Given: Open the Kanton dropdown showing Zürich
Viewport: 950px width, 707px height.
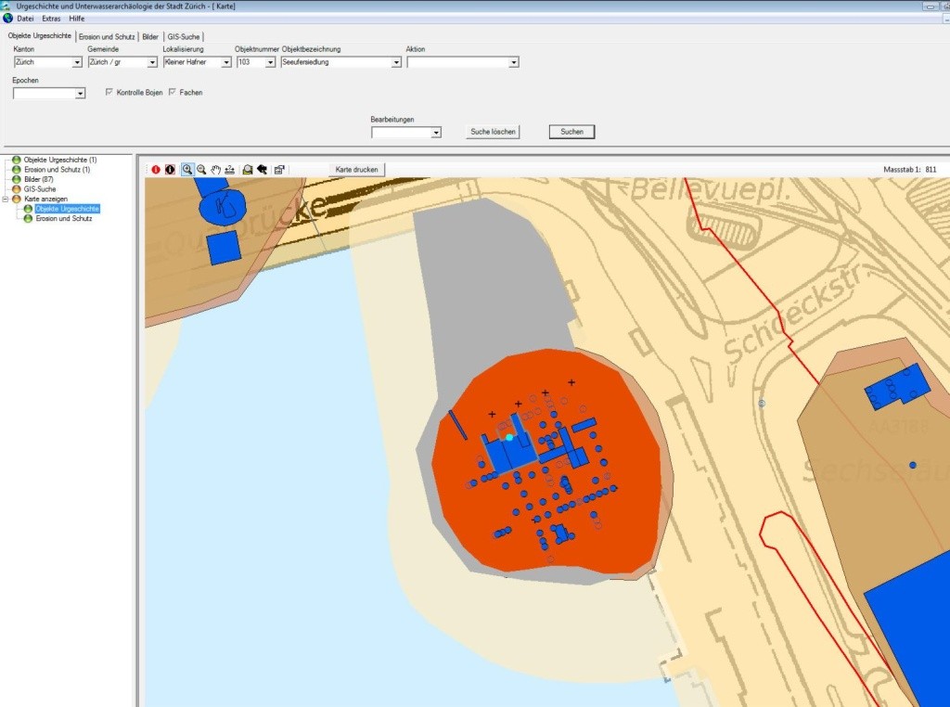Looking at the screenshot, I should tap(77, 62).
